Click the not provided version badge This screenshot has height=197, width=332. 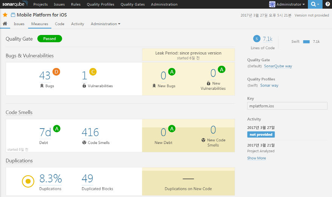(261, 135)
